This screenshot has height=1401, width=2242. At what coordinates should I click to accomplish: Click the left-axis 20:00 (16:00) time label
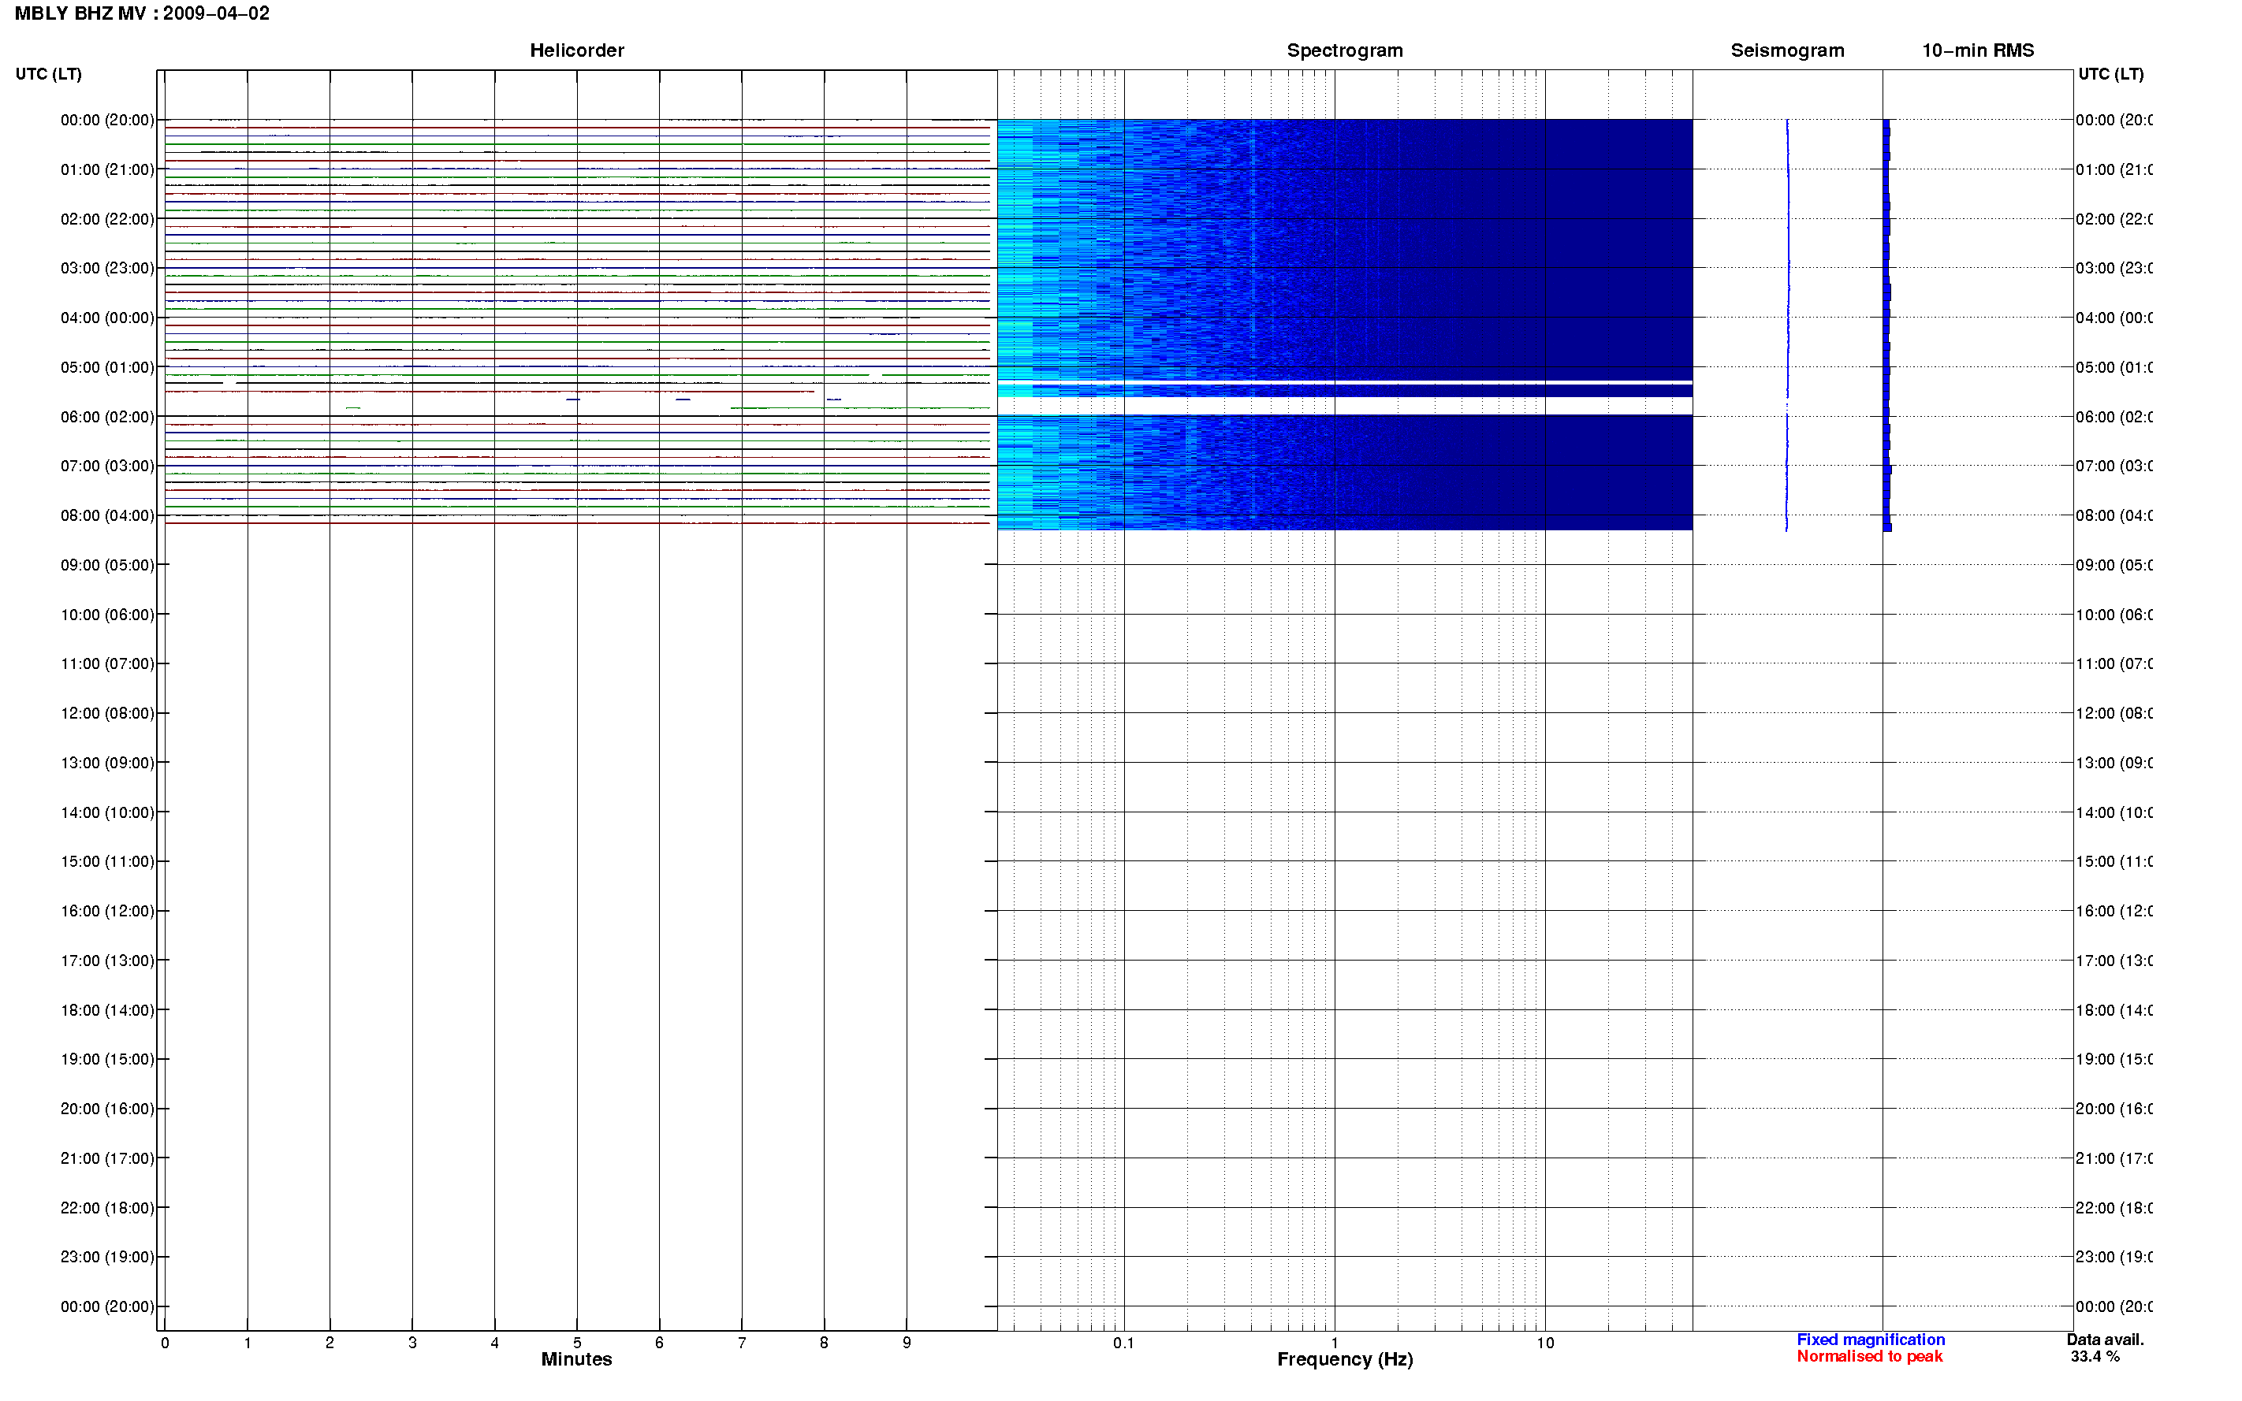coord(107,1109)
